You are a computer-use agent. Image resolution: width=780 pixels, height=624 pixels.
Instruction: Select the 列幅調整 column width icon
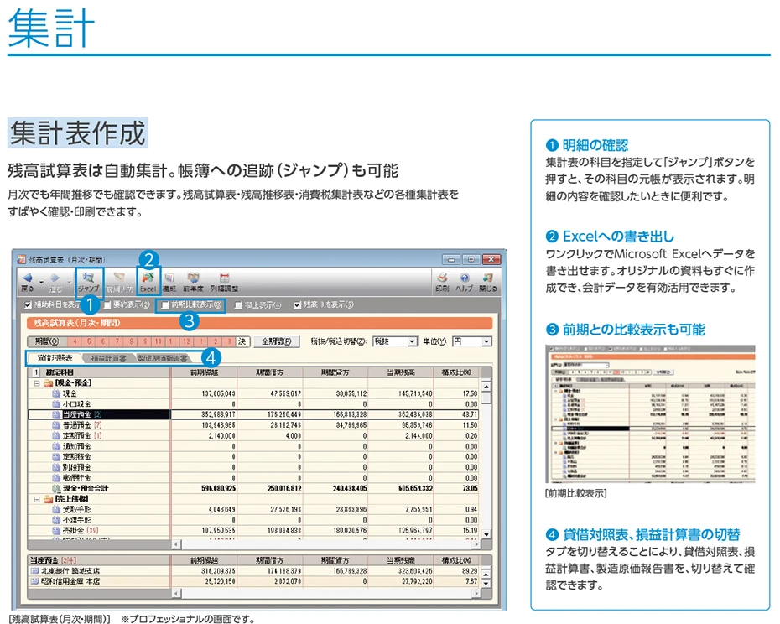click(223, 278)
